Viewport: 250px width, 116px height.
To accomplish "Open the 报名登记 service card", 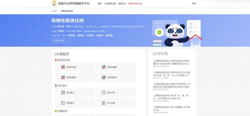I will (x=75, y=93).
